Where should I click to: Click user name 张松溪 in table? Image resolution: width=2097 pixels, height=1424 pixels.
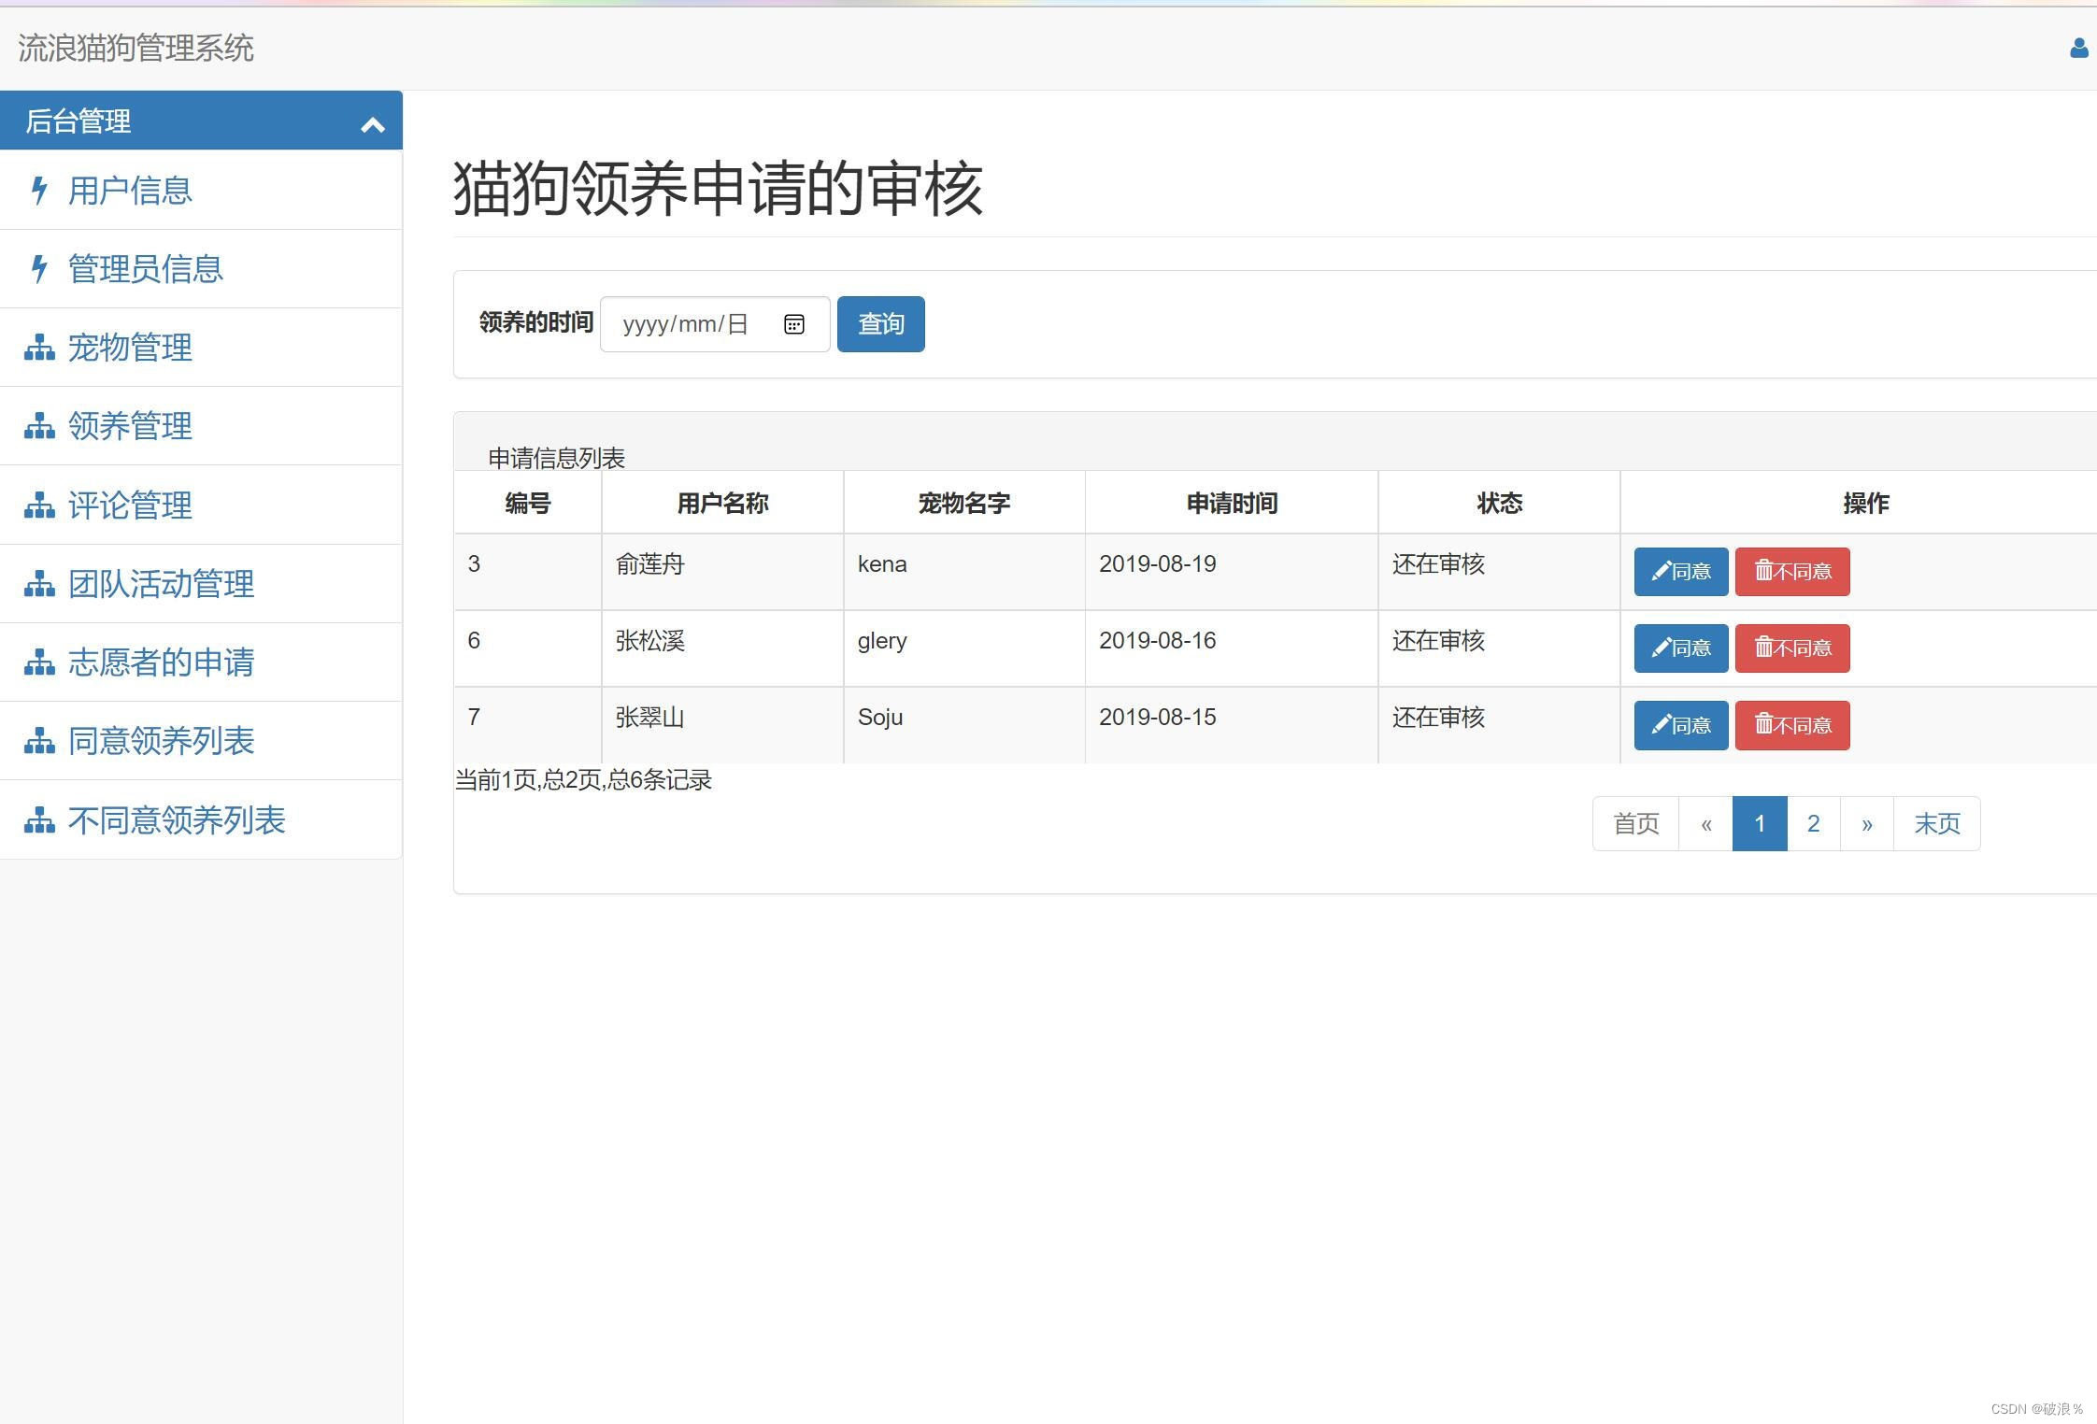(650, 641)
